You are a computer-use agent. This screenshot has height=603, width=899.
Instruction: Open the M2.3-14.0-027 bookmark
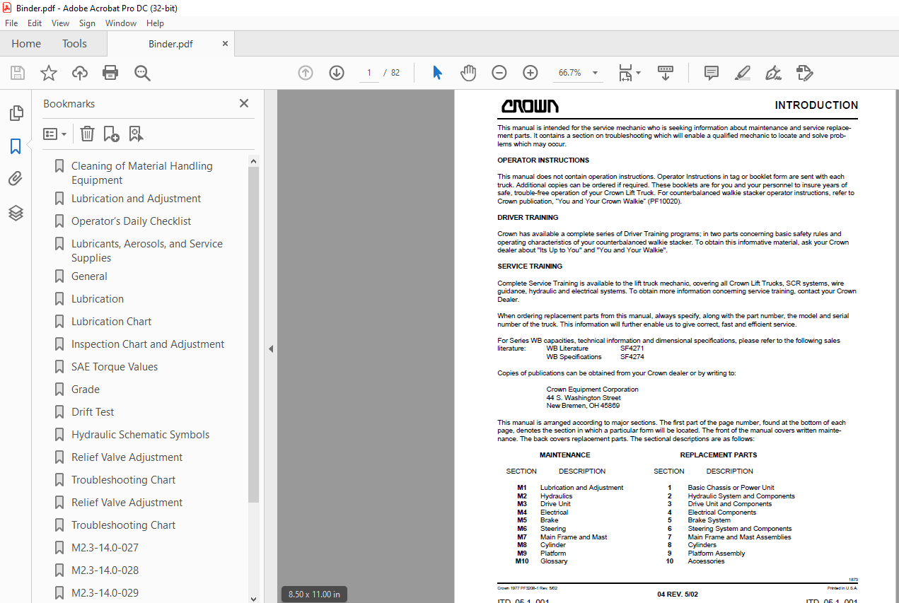(x=105, y=548)
